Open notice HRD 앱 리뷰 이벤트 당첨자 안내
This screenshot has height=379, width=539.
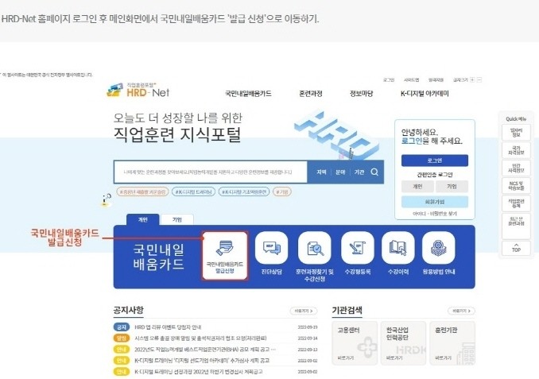pos(168,327)
